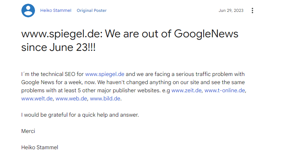
Task: Click Heiko Stammel's profile avatar icon
Action: pyautogui.click(x=28, y=11)
